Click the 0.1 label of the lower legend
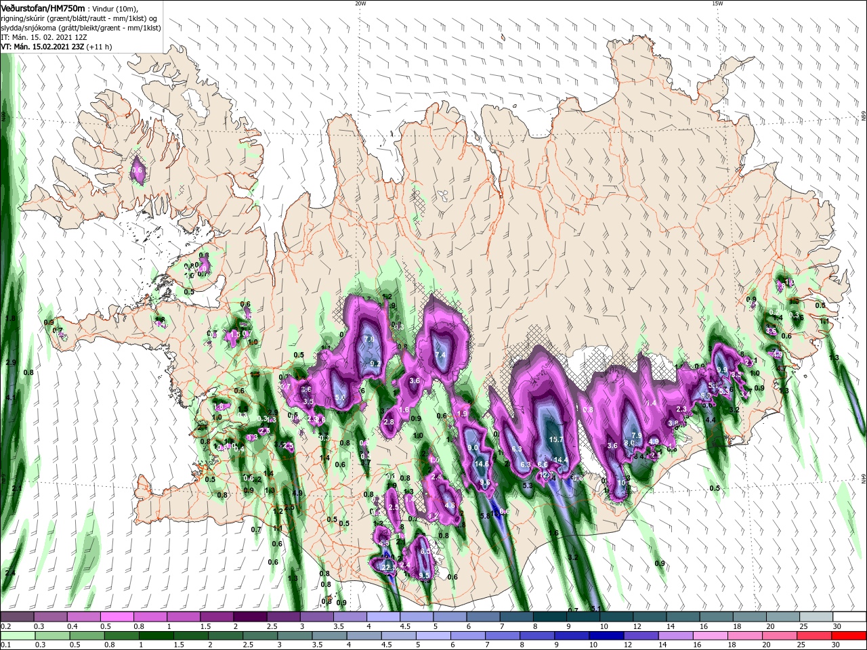 coord(5,645)
